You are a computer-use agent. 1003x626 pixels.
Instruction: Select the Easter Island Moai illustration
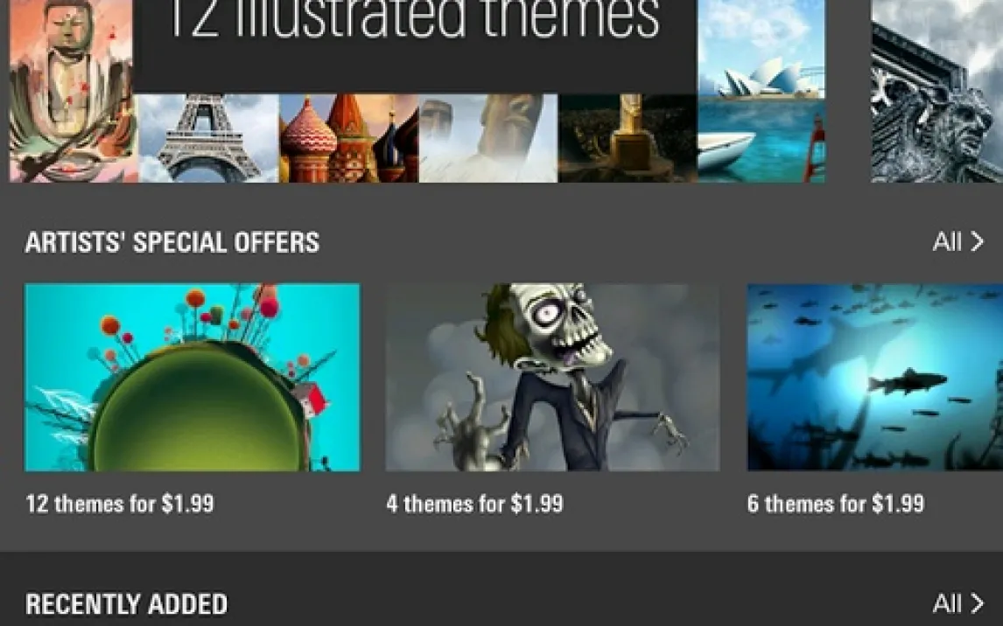(x=488, y=139)
